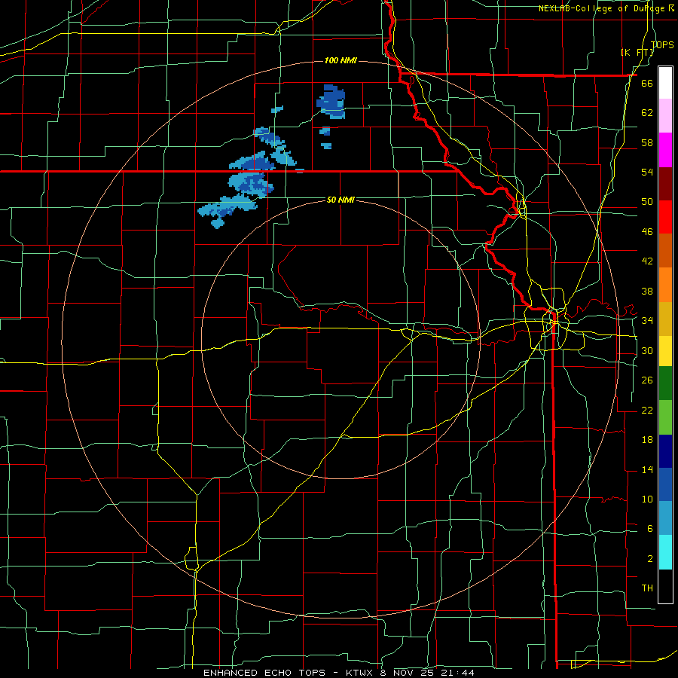This screenshot has height=678, width=678.
Task: Click the "66" scale label
Action: pos(647,83)
